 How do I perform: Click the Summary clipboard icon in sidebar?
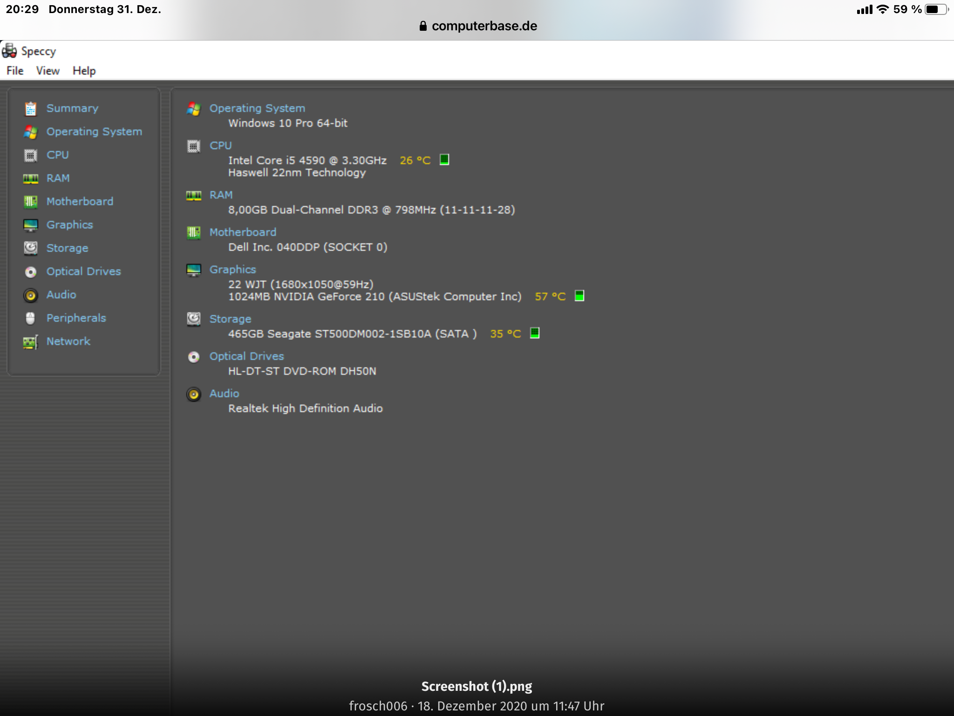(x=31, y=109)
